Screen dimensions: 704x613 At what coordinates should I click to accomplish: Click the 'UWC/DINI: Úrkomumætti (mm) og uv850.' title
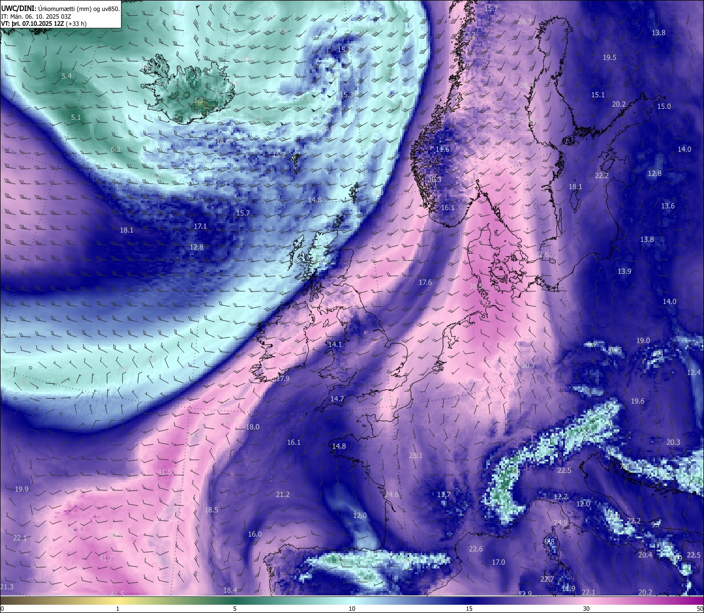[61, 9]
